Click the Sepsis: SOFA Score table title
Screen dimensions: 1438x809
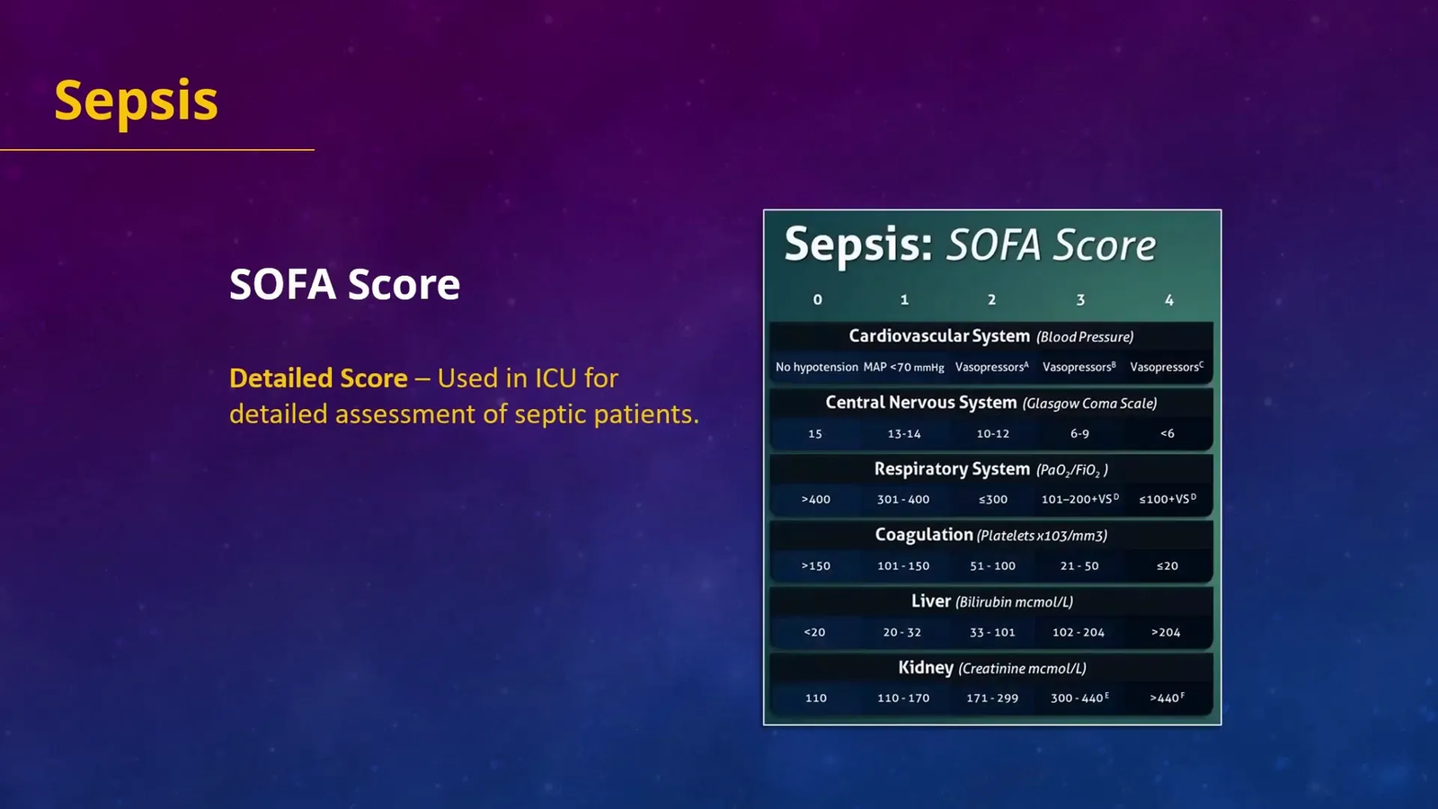[970, 244]
